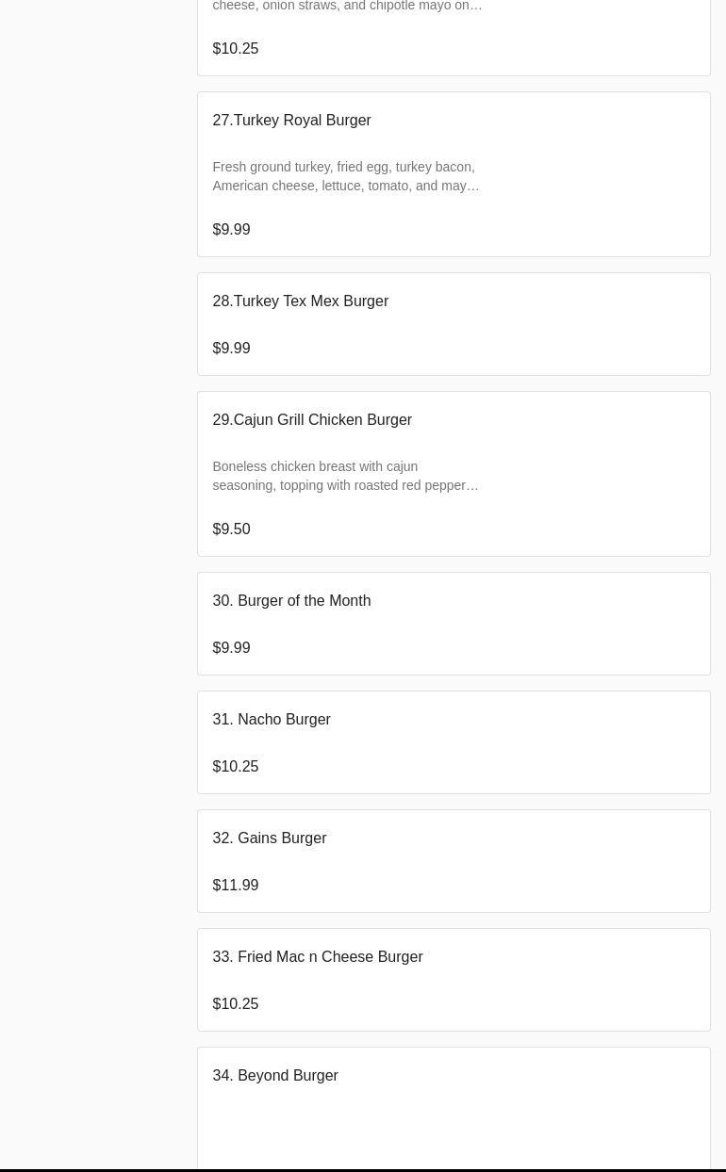Select the $9.99 price under Turkey Royal Burger
This screenshot has width=726, height=1172.
(x=231, y=230)
